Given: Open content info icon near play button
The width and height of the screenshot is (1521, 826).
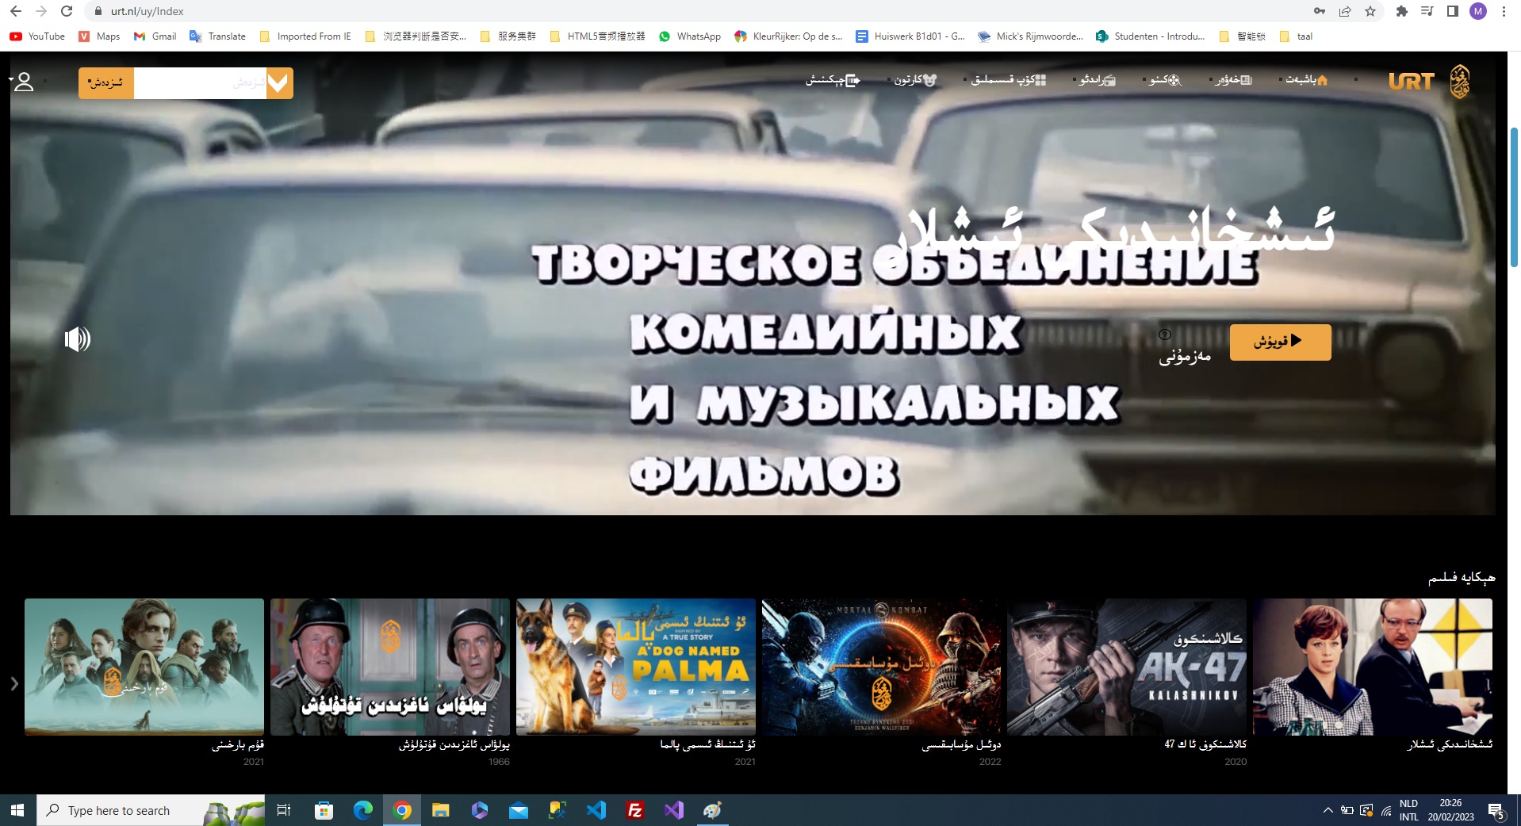Looking at the screenshot, I should pyautogui.click(x=1164, y=335).
